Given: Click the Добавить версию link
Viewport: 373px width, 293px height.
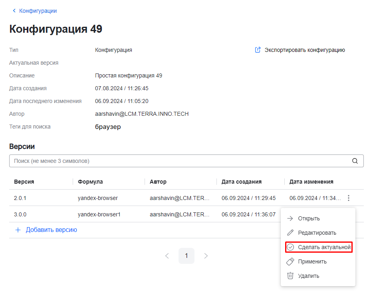Looking at the screenshot, I should (x=51, y=230).
